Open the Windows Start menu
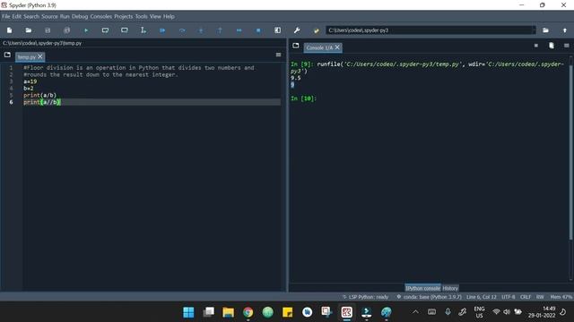Viewport: 574px width, 322px height. point(188,312)
